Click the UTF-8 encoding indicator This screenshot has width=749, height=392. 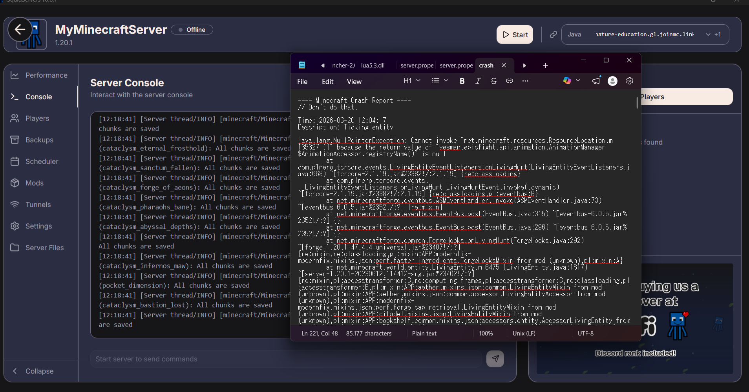[585, 333]
